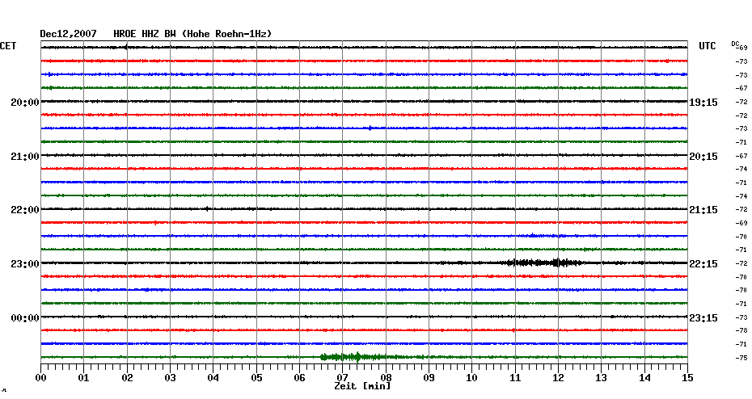Select the 21:00 CET time label
The height and width of the screenshot is (399, 752).
coord(25,157)
